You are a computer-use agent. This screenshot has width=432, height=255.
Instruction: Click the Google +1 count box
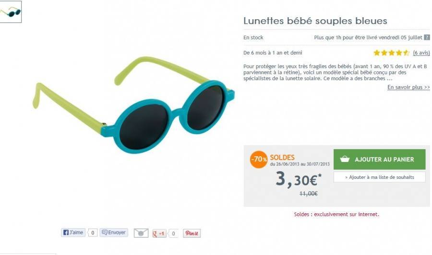(173, 233)
